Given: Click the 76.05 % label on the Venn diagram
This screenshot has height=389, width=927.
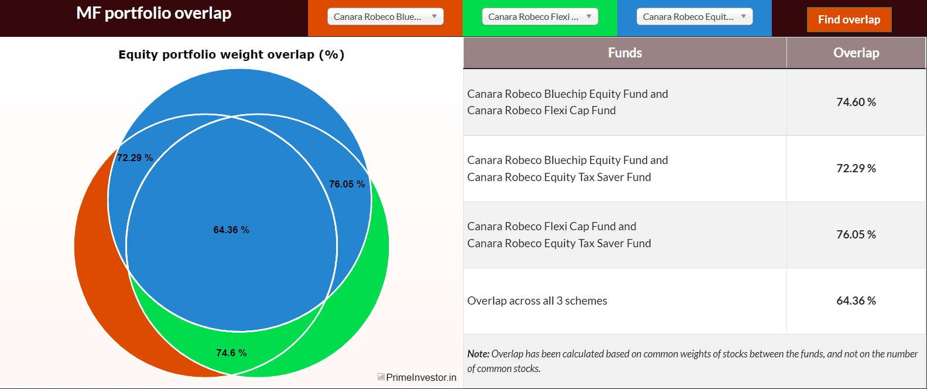Looking at the screenshot, I should [x=347, y=184].
